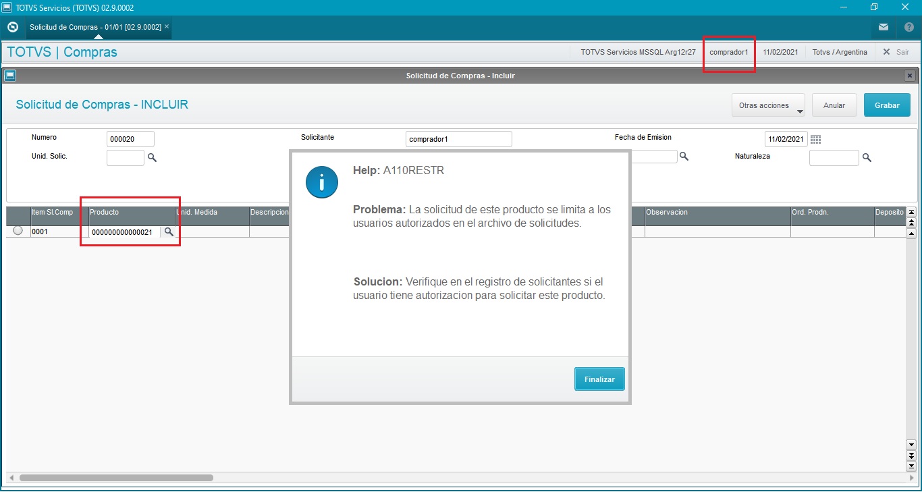922x492 pixels.
Task: Click the Finalizar button in help dialog
Action: 599,379
